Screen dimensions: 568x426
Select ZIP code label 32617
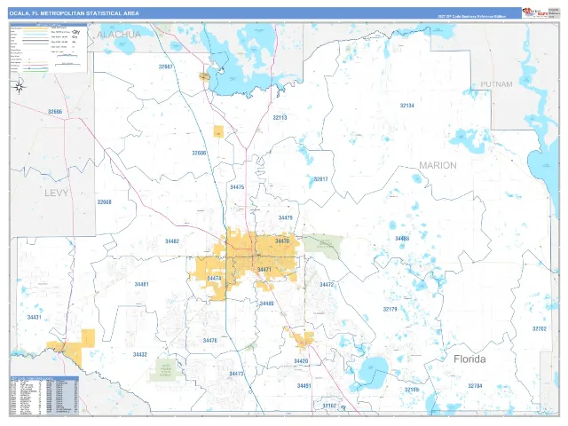320,179
